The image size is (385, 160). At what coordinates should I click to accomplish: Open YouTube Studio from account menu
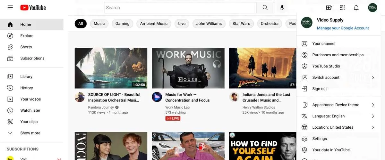338,66
